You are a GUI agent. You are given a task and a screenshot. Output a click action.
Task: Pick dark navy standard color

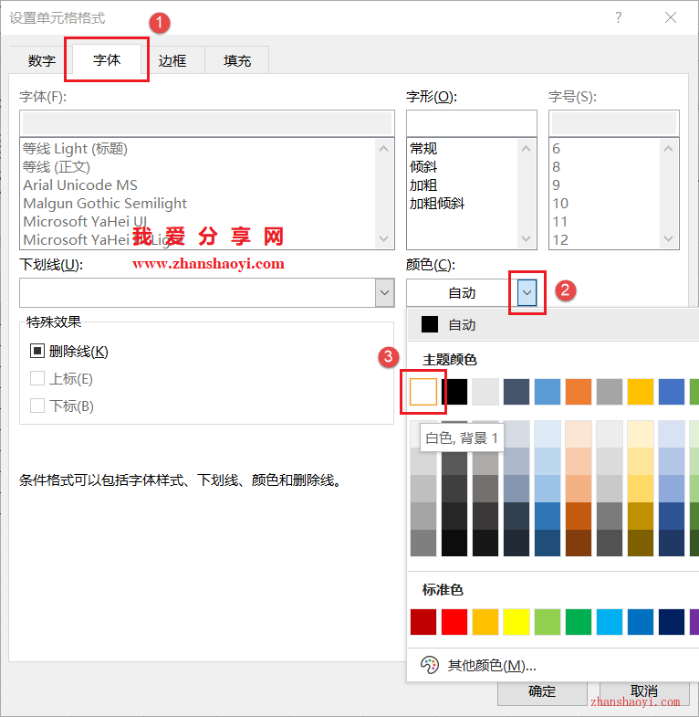[x=672, y=622]
